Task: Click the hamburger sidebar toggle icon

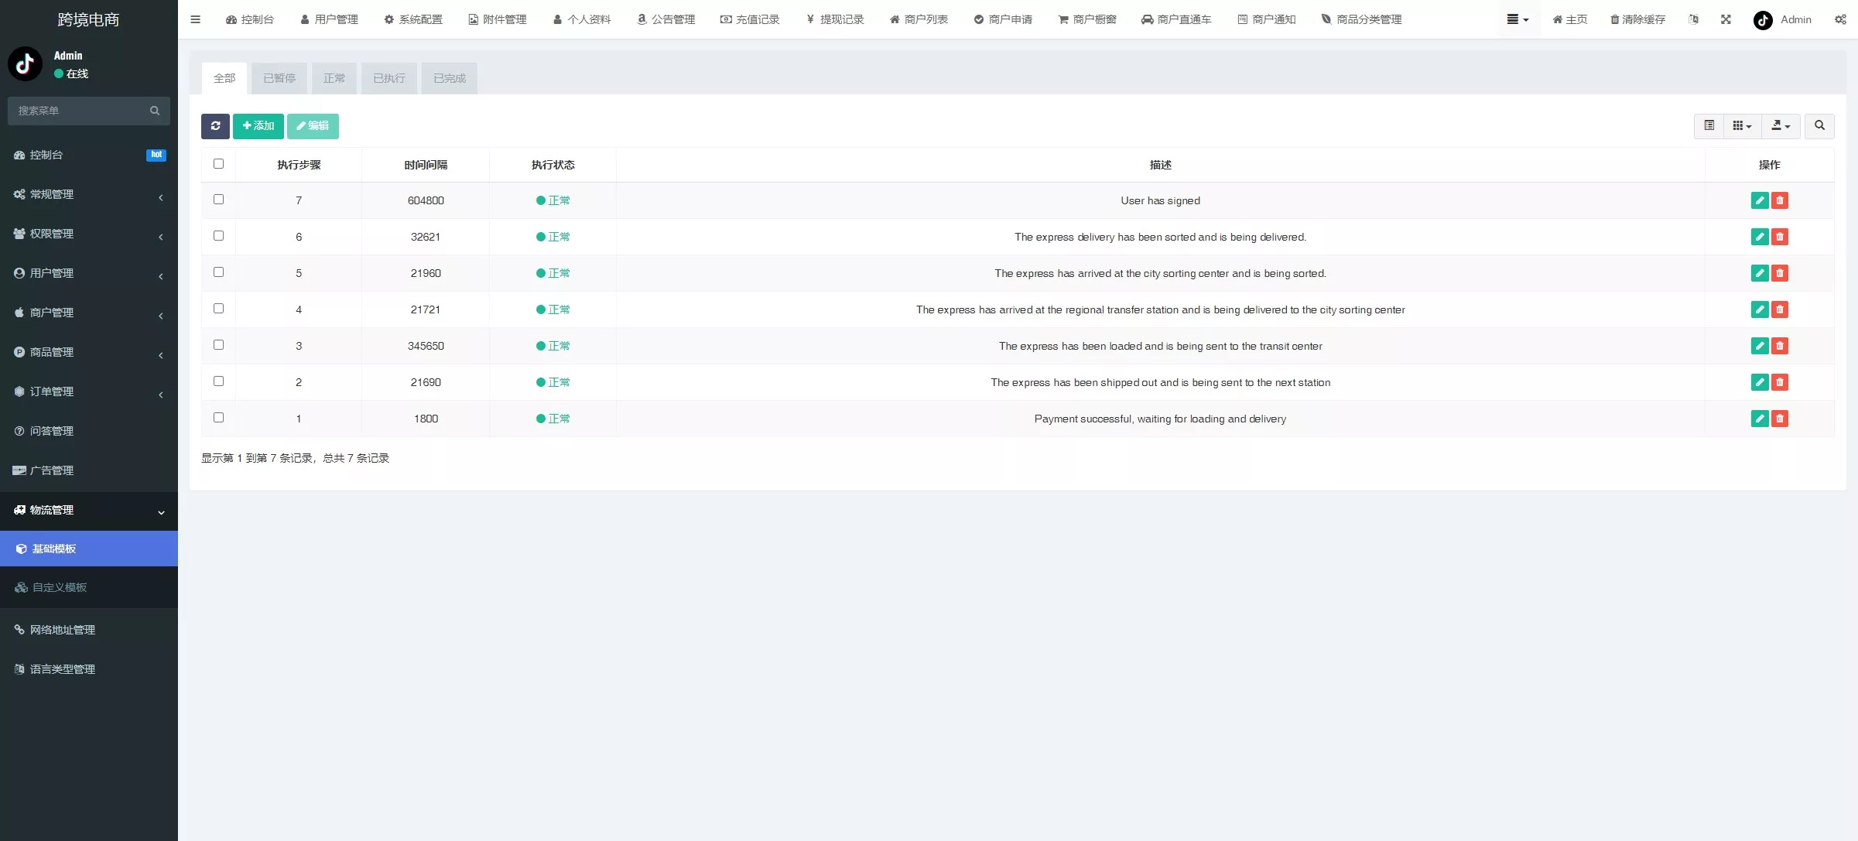Action: (x=196, y=19)
